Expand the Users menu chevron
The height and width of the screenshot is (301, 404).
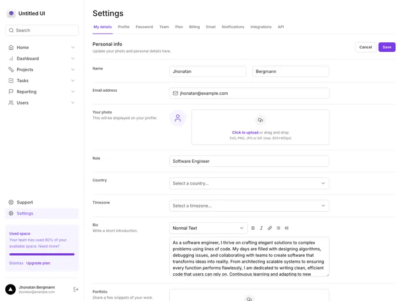pyautogui.click(x=73, y=103)
